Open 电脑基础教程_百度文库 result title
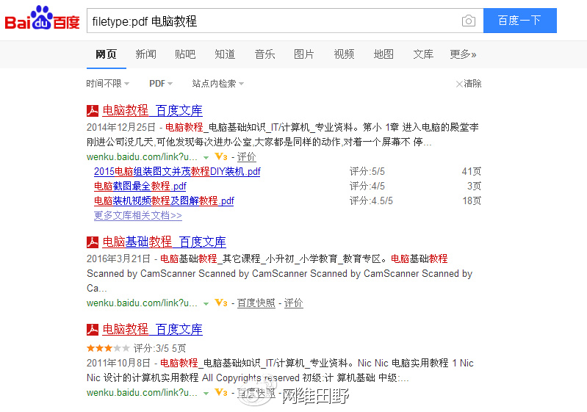 [165, 242]
